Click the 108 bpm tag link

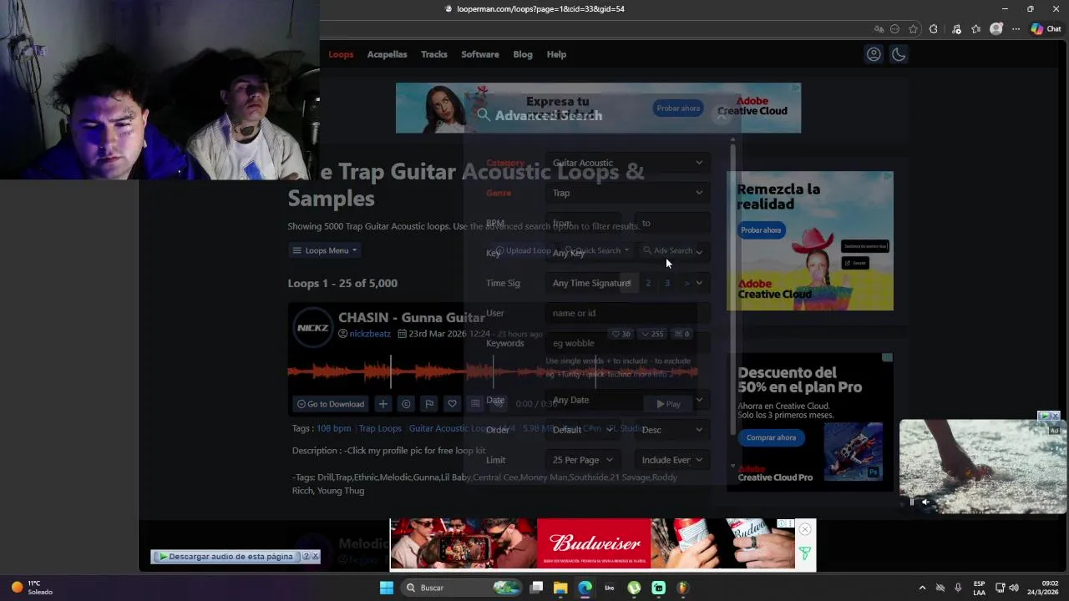tap(334, 428)
